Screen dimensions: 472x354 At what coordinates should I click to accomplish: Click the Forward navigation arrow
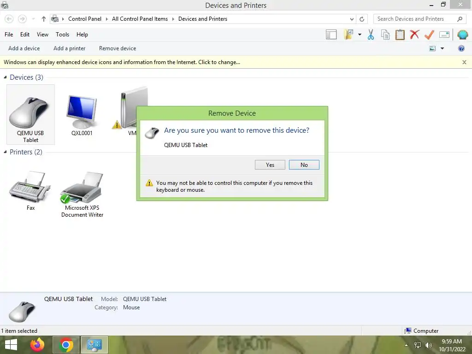coord(22,19)
